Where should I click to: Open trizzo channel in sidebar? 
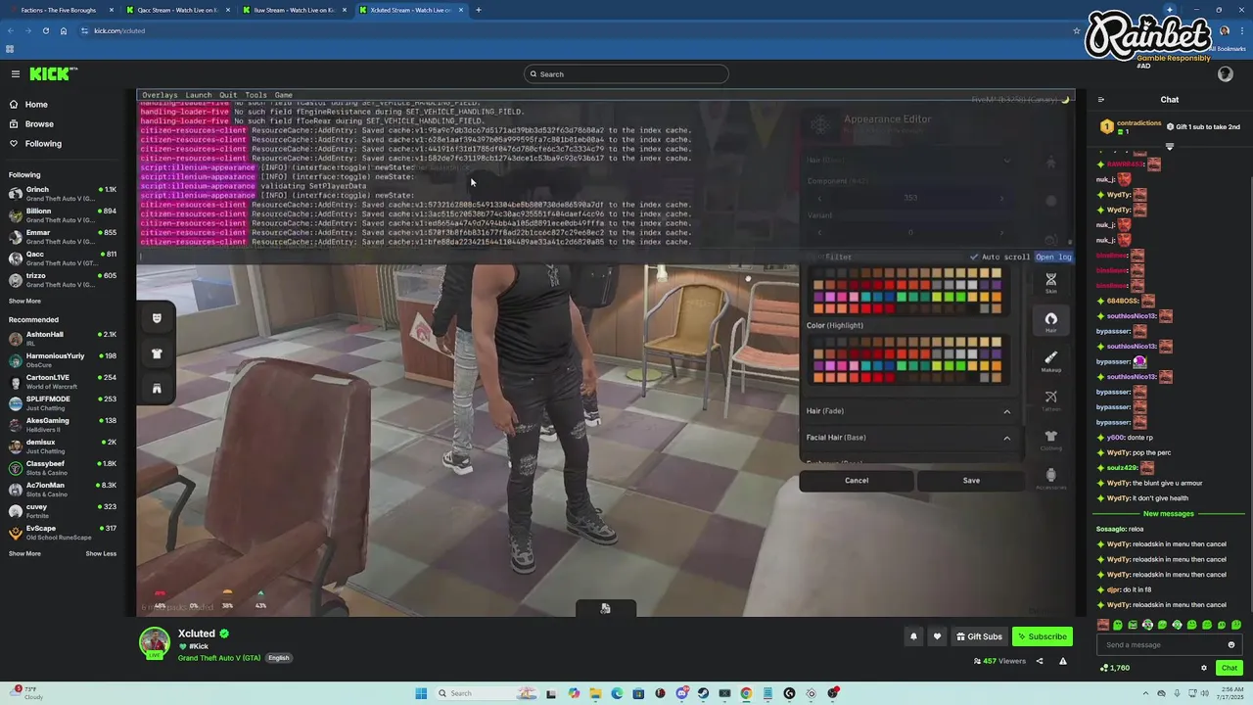click(61, 279)
